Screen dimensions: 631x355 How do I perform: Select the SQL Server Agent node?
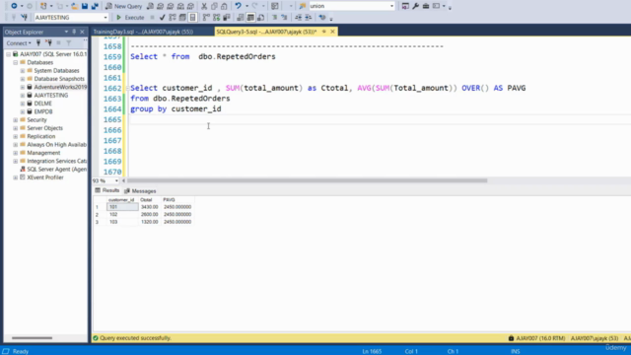click(x=57, y=169)
